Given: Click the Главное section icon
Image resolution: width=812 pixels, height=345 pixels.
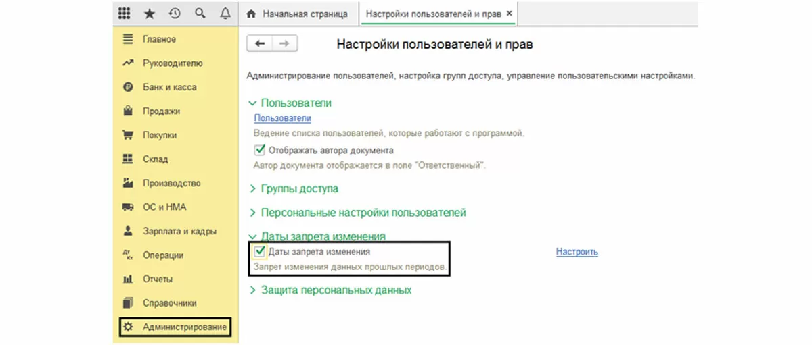Looking at the screenshot, I should (127, 39).
